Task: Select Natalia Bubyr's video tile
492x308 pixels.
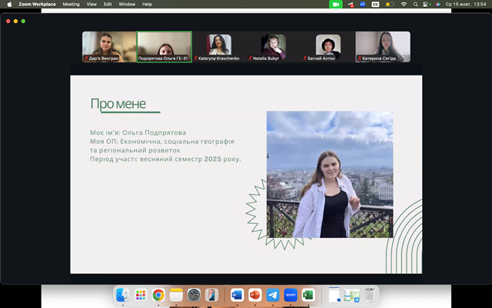Action: point(273,46)
